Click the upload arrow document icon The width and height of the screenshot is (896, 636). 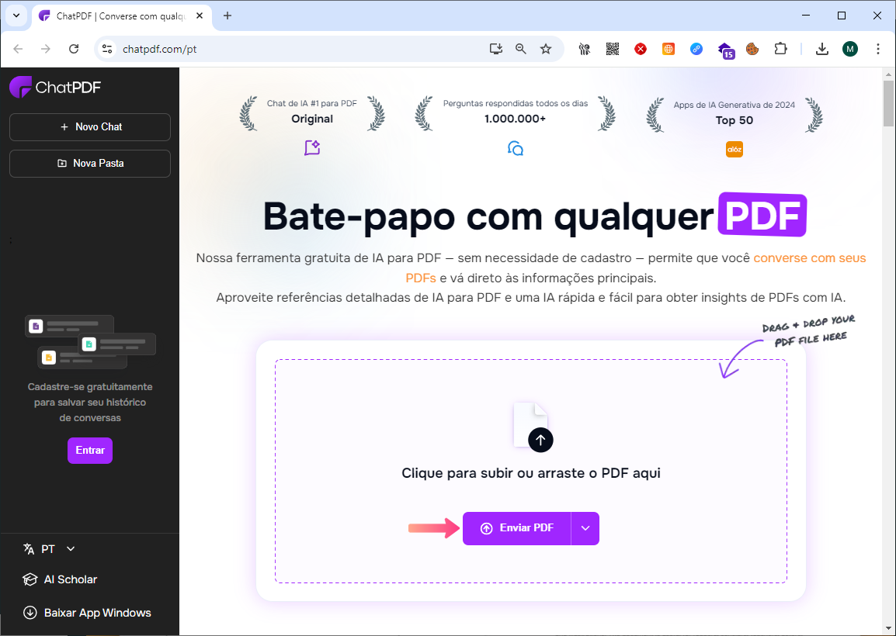pos(533,427)
